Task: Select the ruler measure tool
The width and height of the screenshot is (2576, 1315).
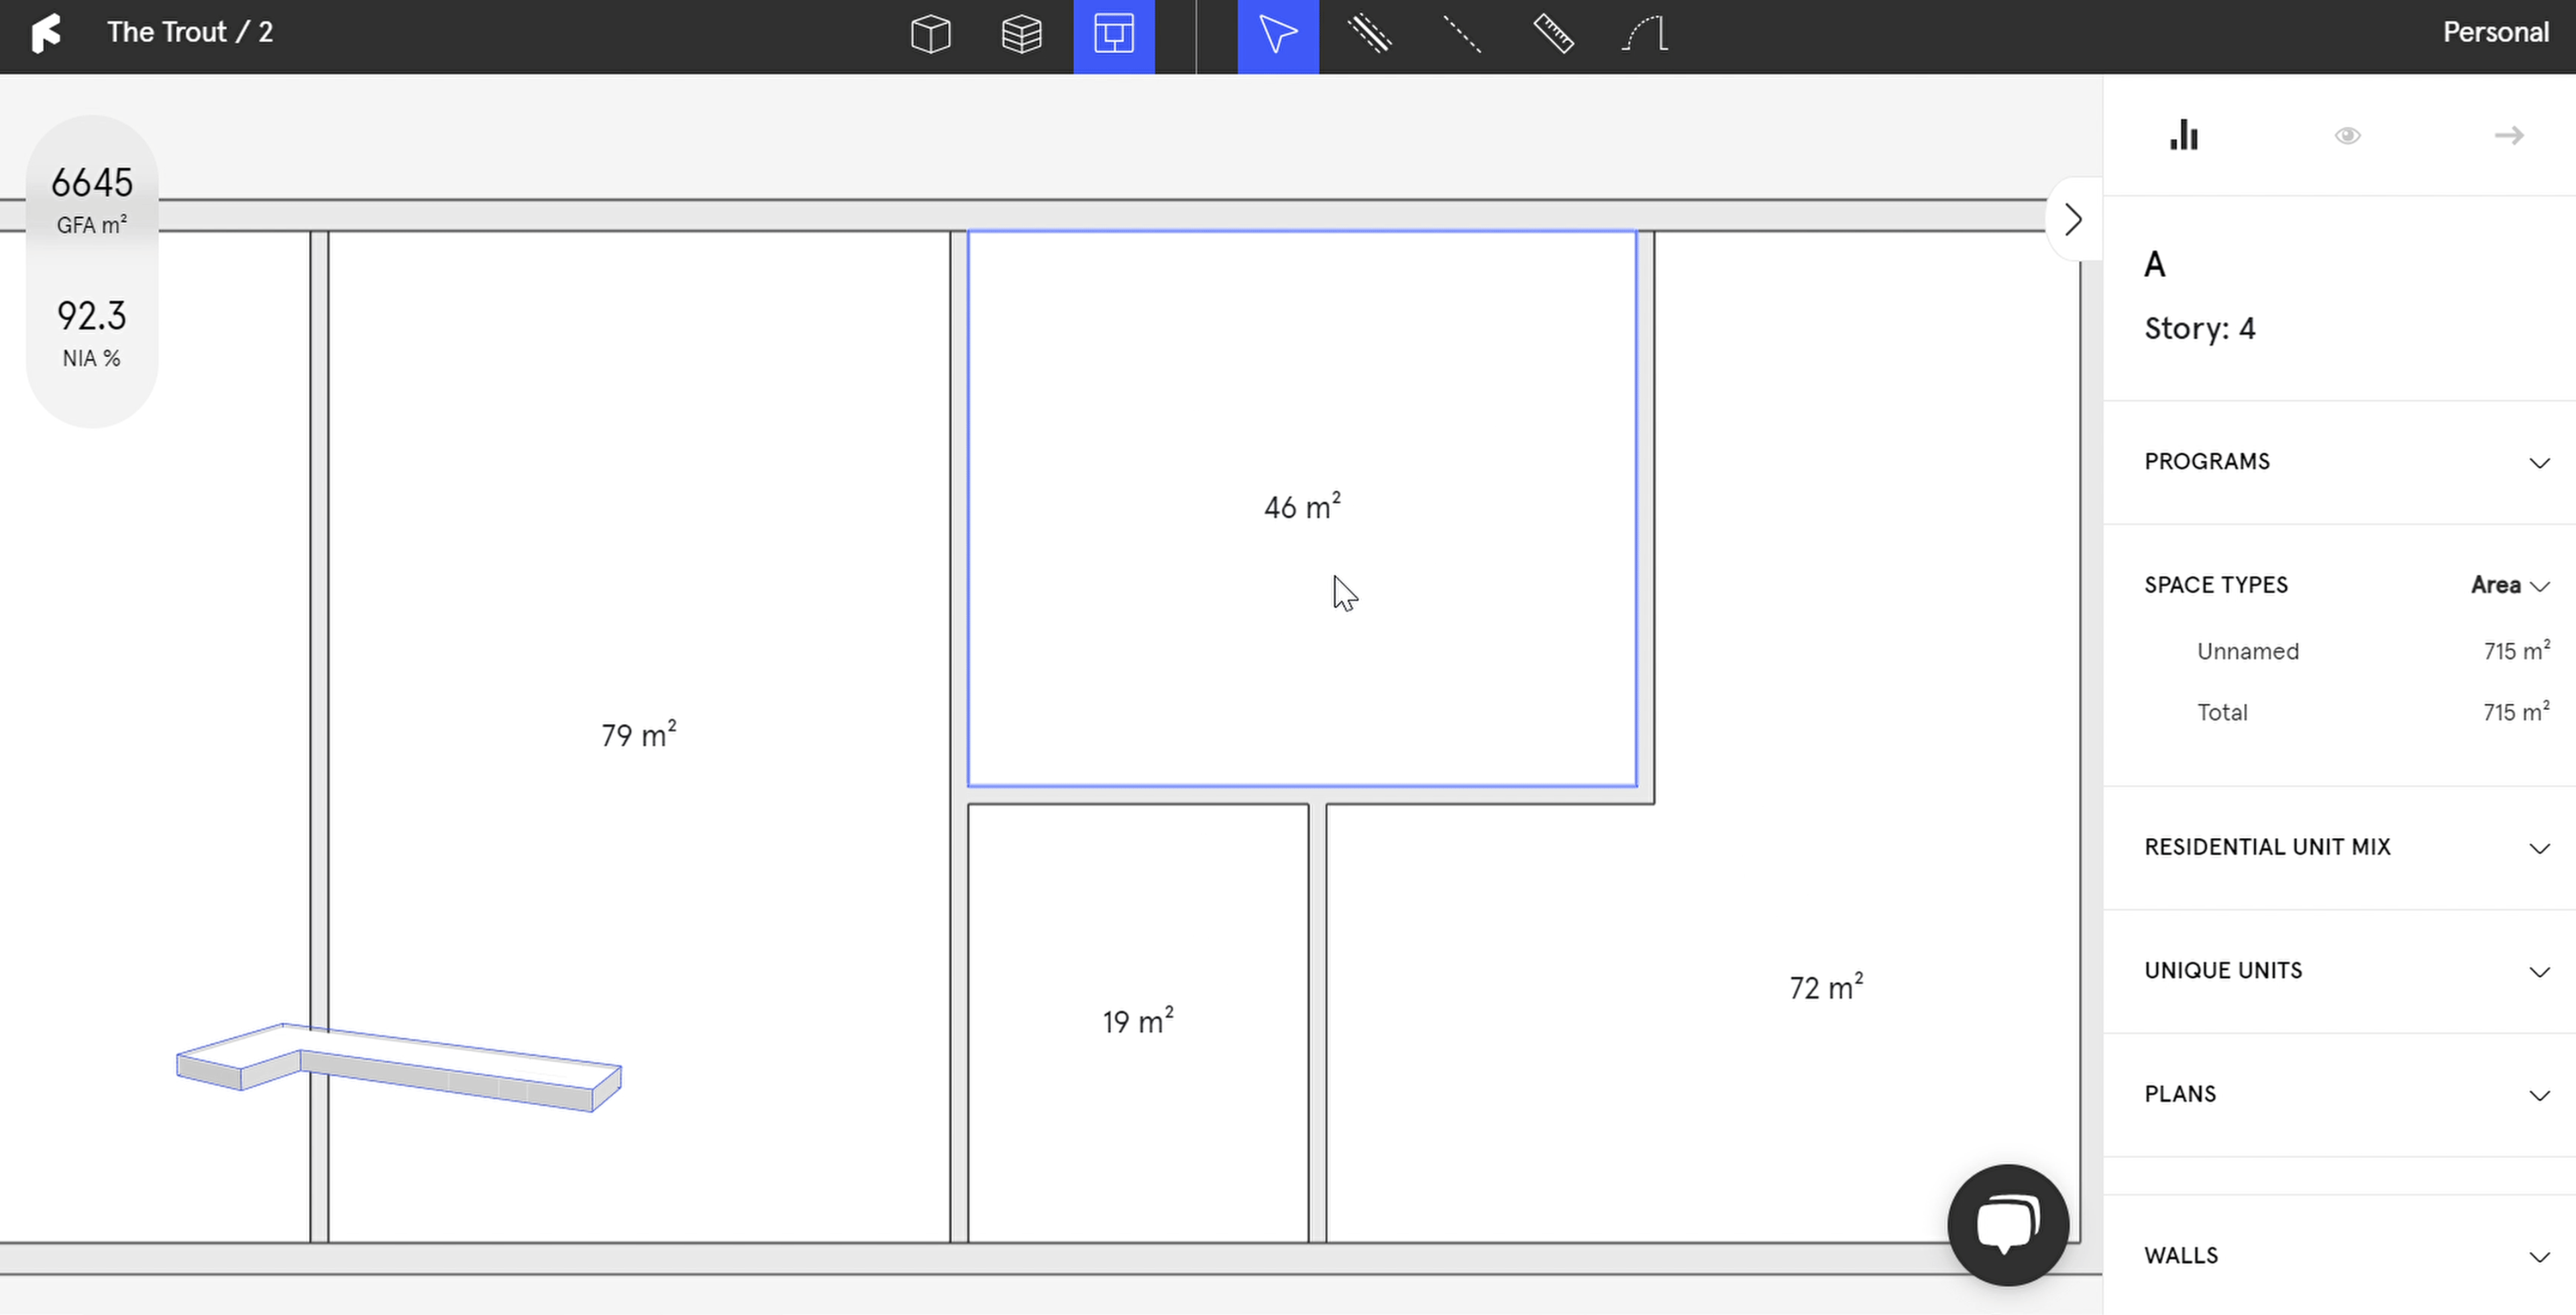Action: click(x=1553, y=35)
